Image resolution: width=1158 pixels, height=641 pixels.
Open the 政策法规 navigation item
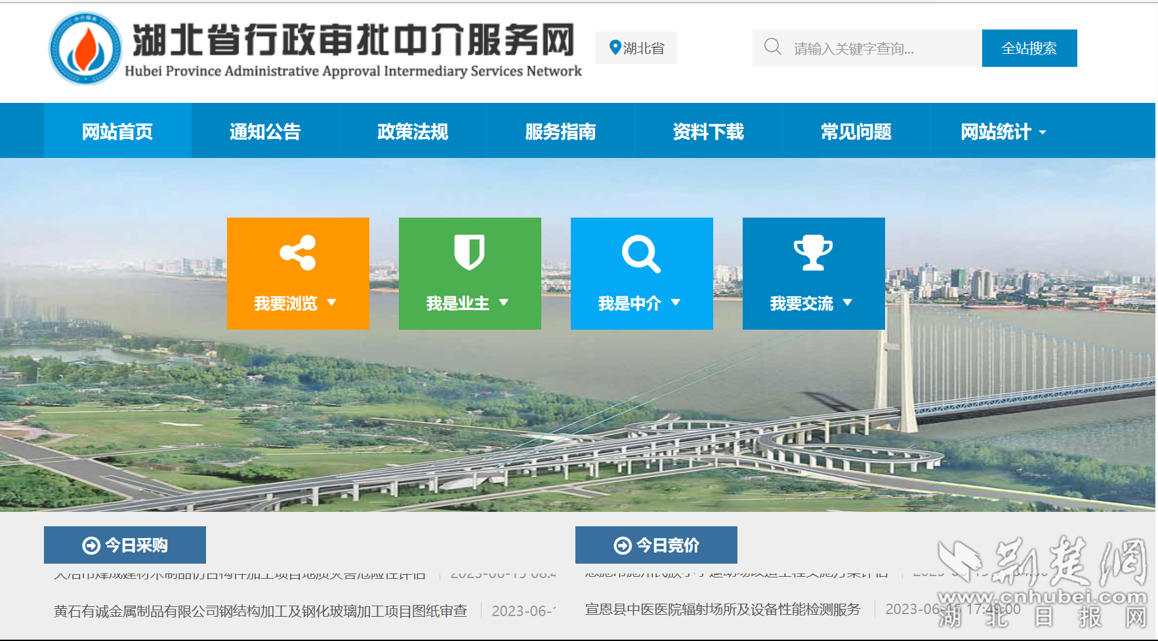coord(413,132)
